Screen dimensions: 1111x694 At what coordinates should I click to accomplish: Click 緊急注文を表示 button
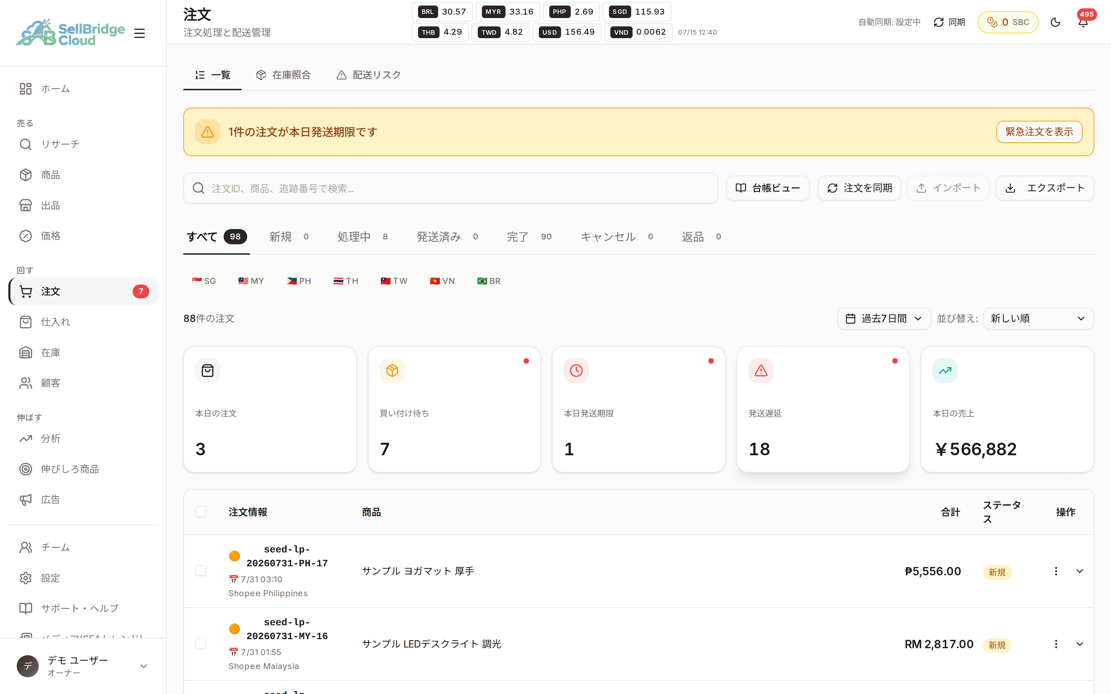pyautogui.click(x=1039, y=132)
